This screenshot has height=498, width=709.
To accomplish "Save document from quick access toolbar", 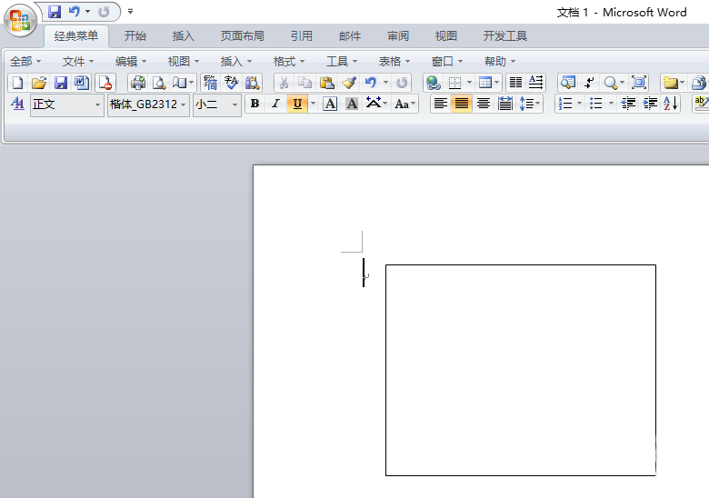I will pos(55,12).
